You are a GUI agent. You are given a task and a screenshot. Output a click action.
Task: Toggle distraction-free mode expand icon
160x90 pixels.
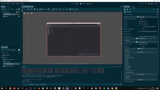pyautogui.click(x=121, y=7)
